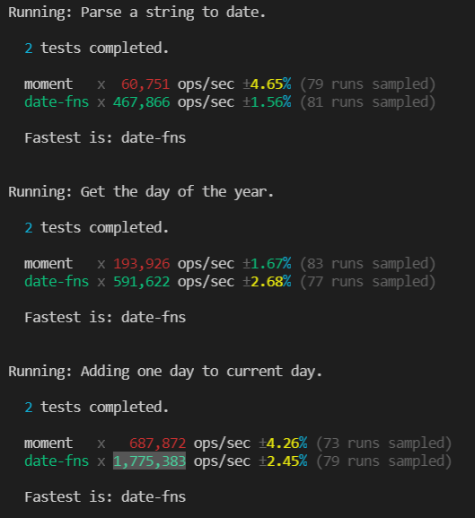
Task: Click the yellow ±4.65% error margin
Action: click(268, 83)
